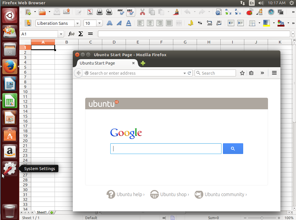The width and height of the screenshot is (296, 220).
Task: Open the Background Color dropdown arrow
Action: click(x=274, y=23)
